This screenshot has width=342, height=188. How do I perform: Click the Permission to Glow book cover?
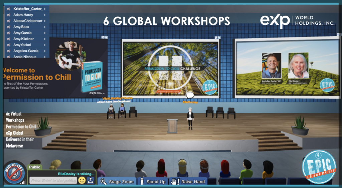click(92, 77)
